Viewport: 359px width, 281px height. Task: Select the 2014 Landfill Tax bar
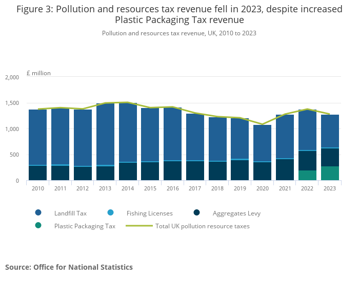click(128, 133)
